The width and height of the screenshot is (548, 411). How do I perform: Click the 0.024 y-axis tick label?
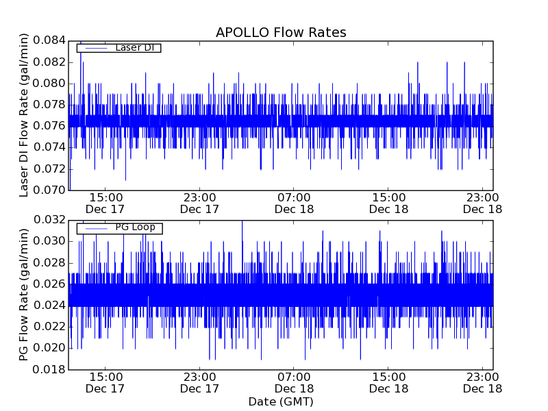49,306
